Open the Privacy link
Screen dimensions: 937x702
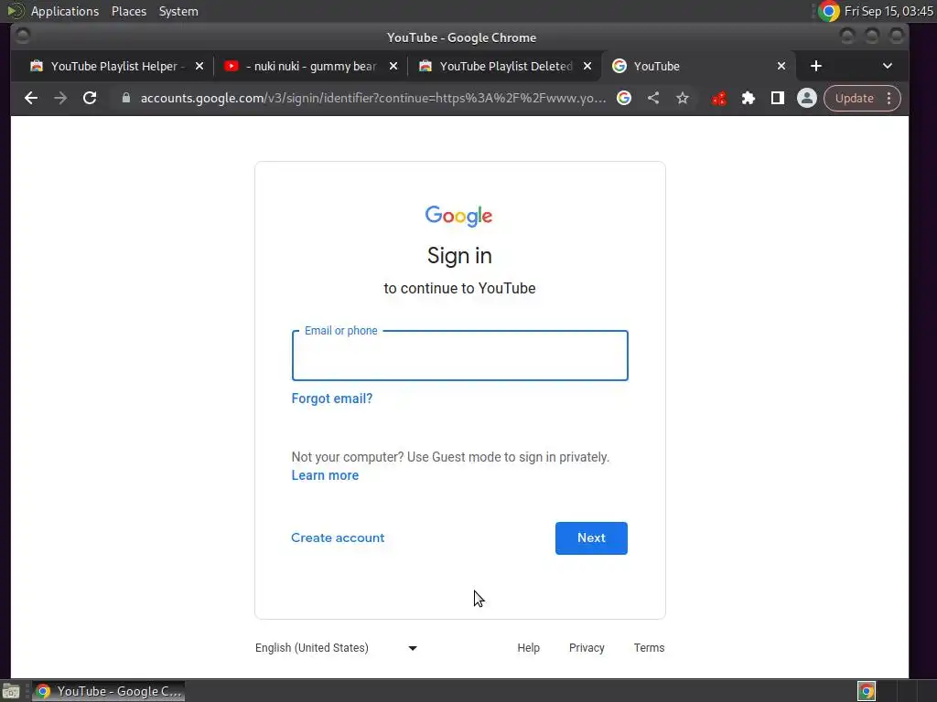point(587,648)
